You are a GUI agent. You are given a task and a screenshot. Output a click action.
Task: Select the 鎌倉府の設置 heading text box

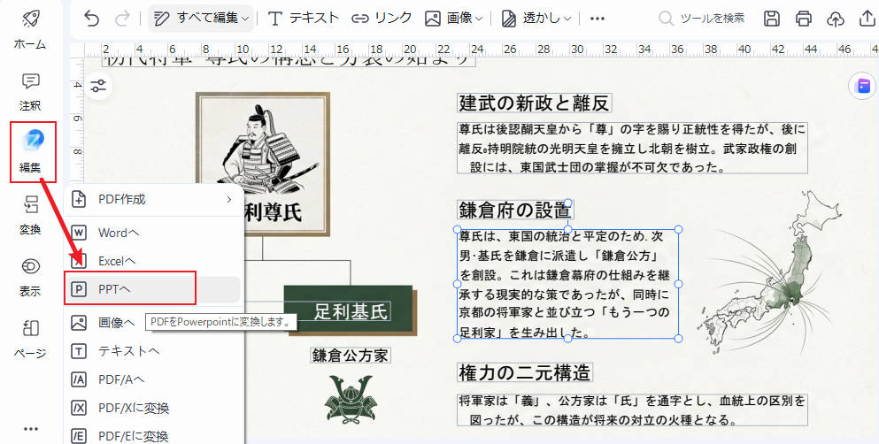click(515, 210)
